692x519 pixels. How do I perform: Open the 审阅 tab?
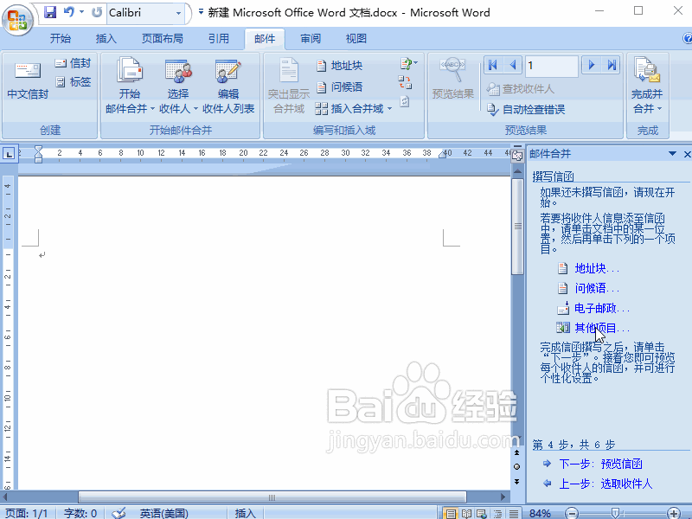click(x=311, y=39)
